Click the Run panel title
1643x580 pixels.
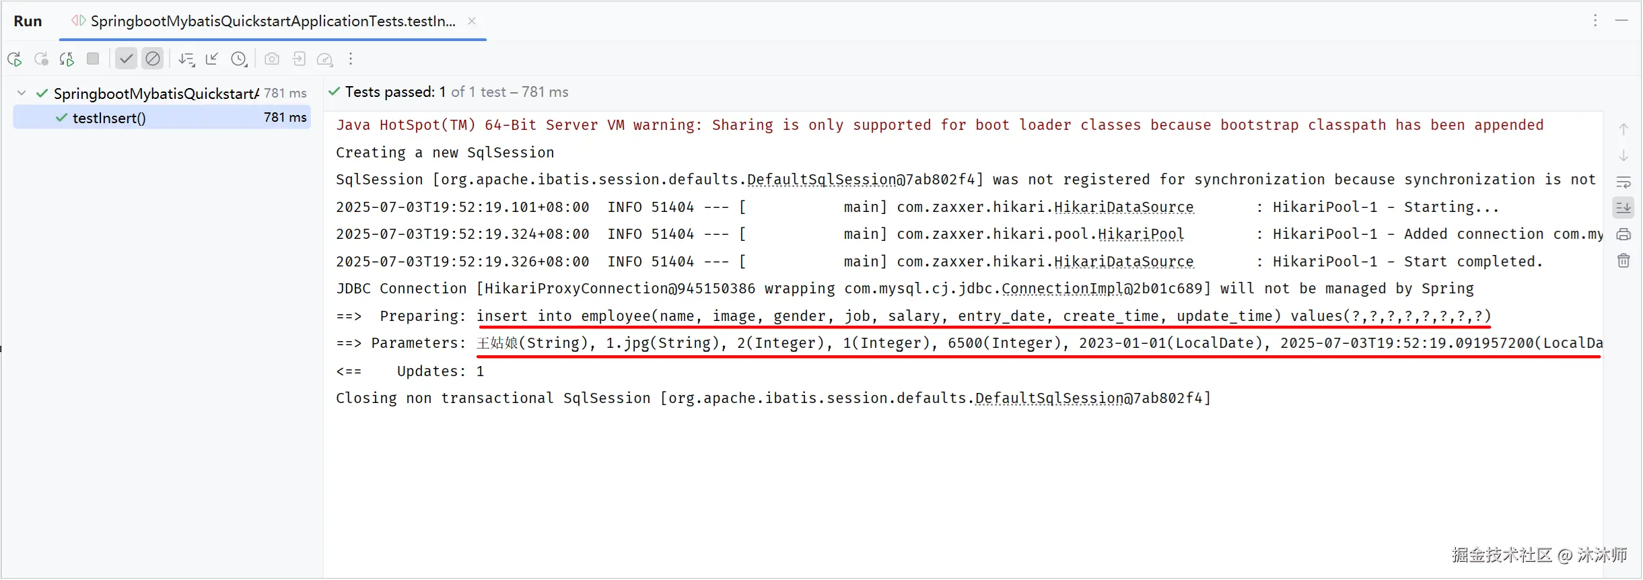point(28,21)
